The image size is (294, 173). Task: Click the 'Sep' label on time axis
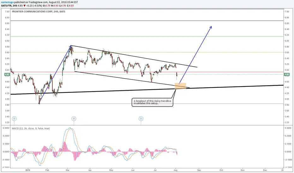coord(199,170)
